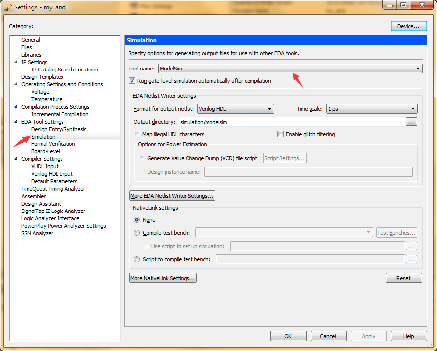Enable Generate Value Change Dump file script
Screen dimensions: 437x351
click(x=142, y=158)
